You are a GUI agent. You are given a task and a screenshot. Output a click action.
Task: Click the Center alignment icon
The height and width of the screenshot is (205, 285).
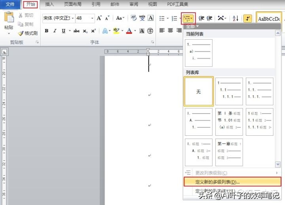click(170, 30)
